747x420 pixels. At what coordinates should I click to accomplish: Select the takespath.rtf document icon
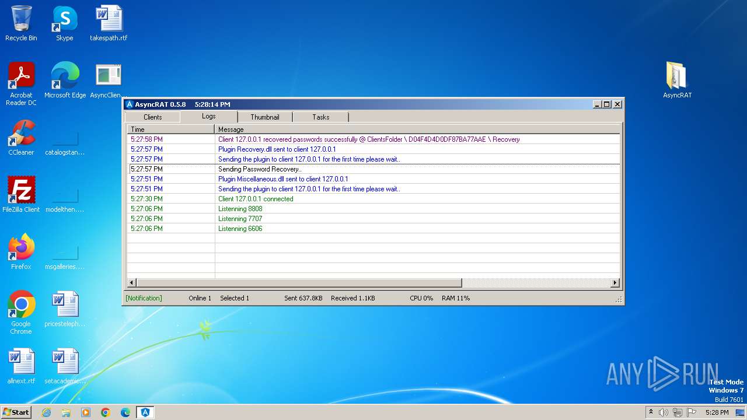pos(109,23)
